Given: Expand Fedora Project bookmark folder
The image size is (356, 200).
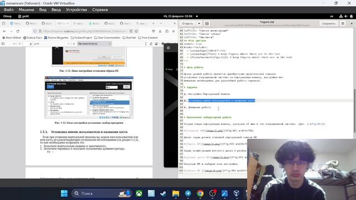Looking at the screenshot, I should point(81,38).
